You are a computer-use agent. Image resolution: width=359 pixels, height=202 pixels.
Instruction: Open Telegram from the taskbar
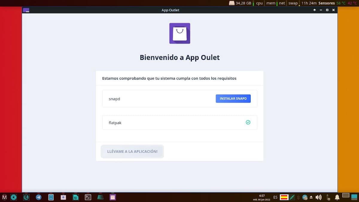(x=39, y=197)
